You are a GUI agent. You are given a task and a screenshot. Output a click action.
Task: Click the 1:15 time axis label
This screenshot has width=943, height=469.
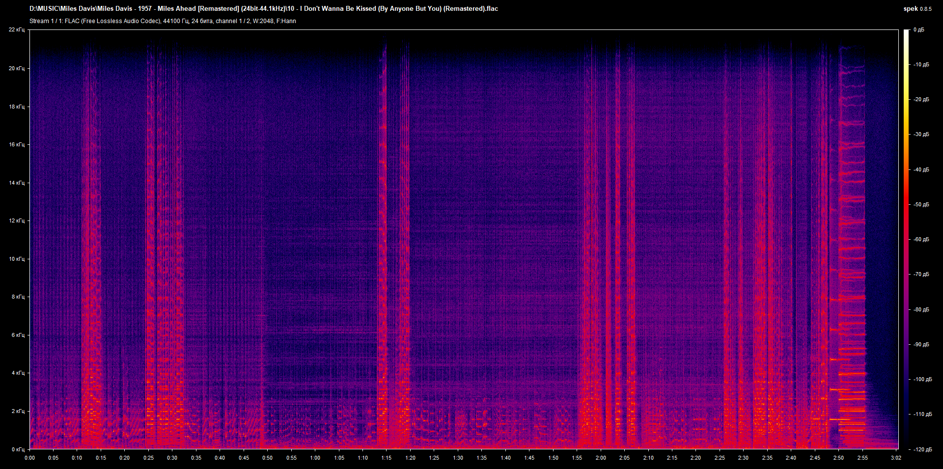(x=387, y=458)
